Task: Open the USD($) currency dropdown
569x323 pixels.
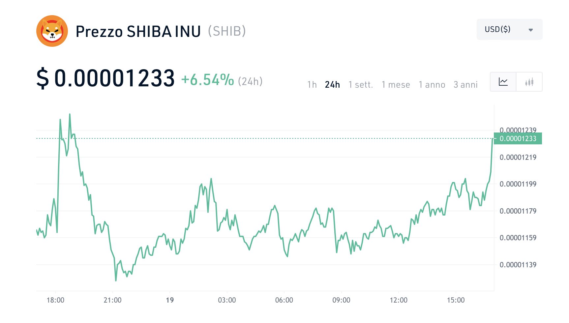Action: [x=509, y=29]
